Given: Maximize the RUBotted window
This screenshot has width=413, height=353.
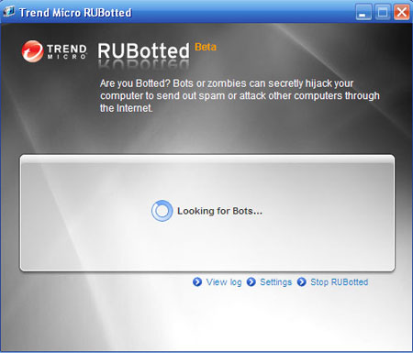Looking at the screenshot, I should coord(383,13).
